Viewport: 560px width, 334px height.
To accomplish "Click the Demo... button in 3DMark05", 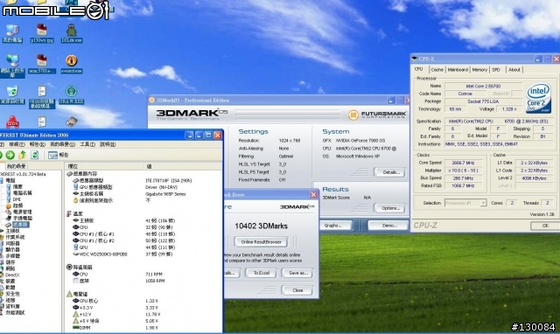I will 388,226.
